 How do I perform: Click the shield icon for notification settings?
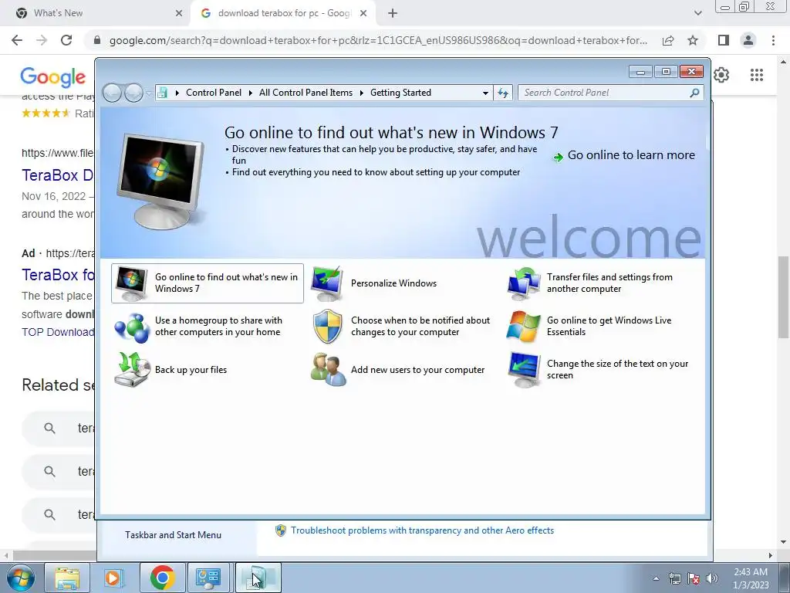click(327, 327)
